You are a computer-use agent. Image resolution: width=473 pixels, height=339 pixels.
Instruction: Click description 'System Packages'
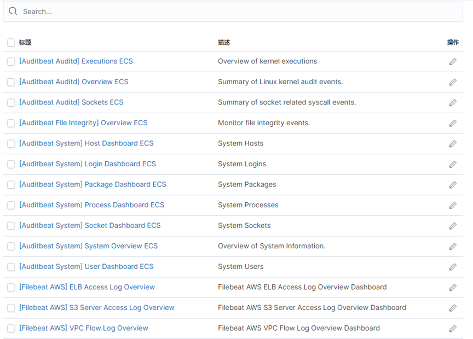pos(247,184)
